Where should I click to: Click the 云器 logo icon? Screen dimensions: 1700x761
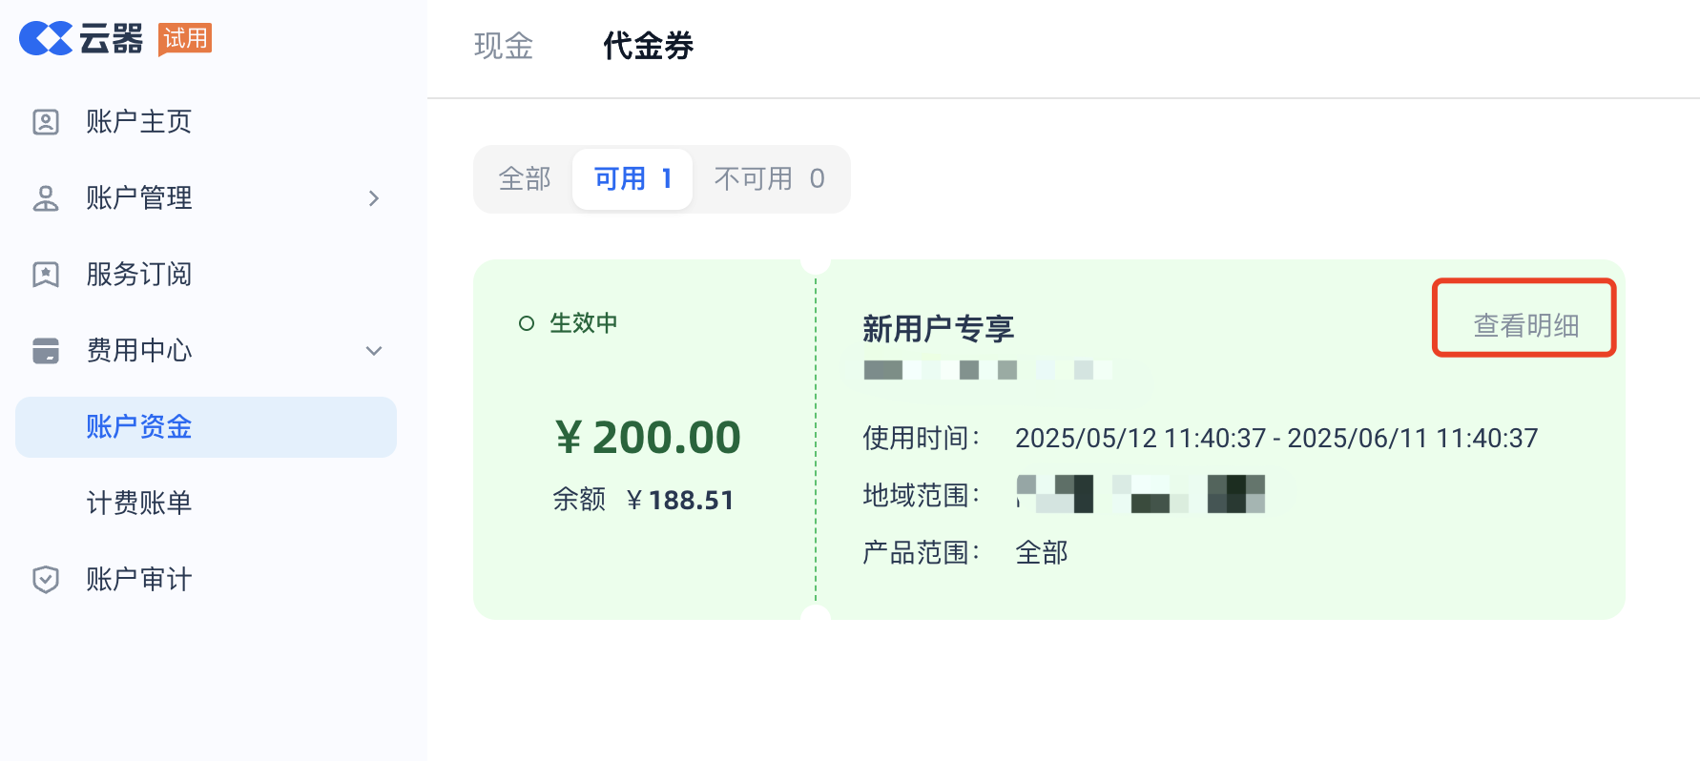46,38
